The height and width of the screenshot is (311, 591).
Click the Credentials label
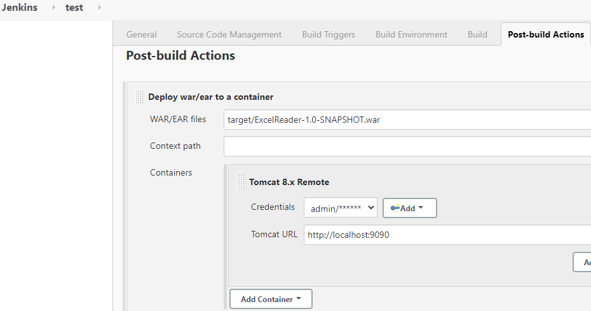[x=273, y=207]
